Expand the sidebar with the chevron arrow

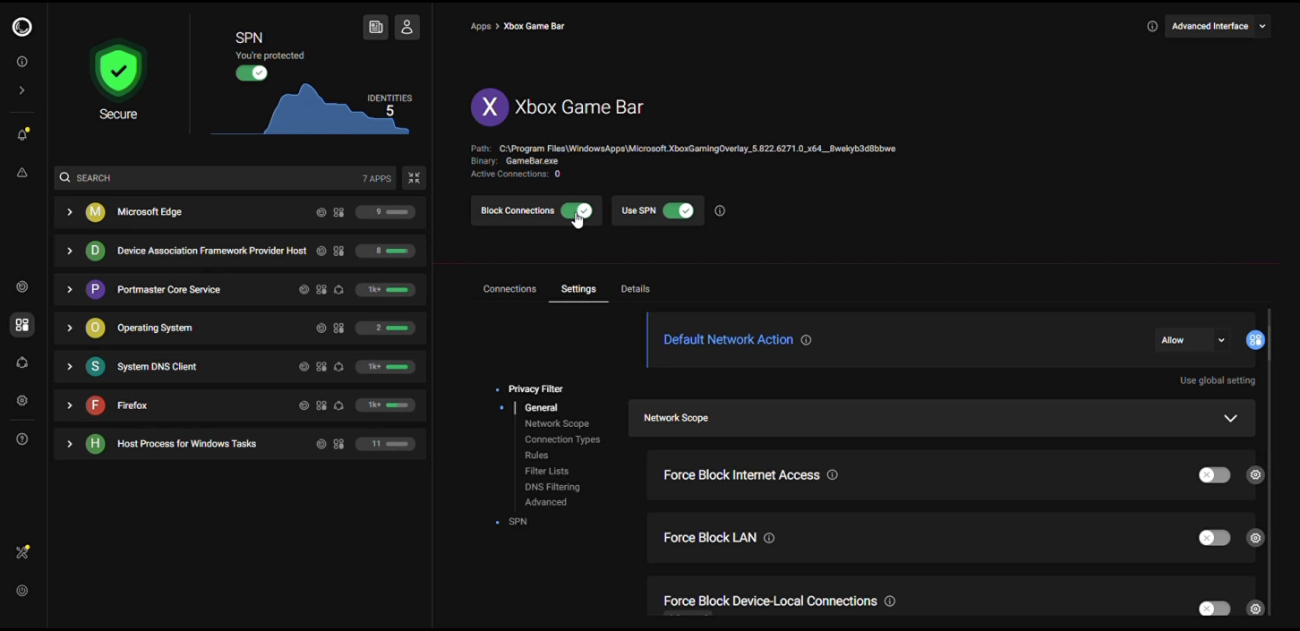22,90
